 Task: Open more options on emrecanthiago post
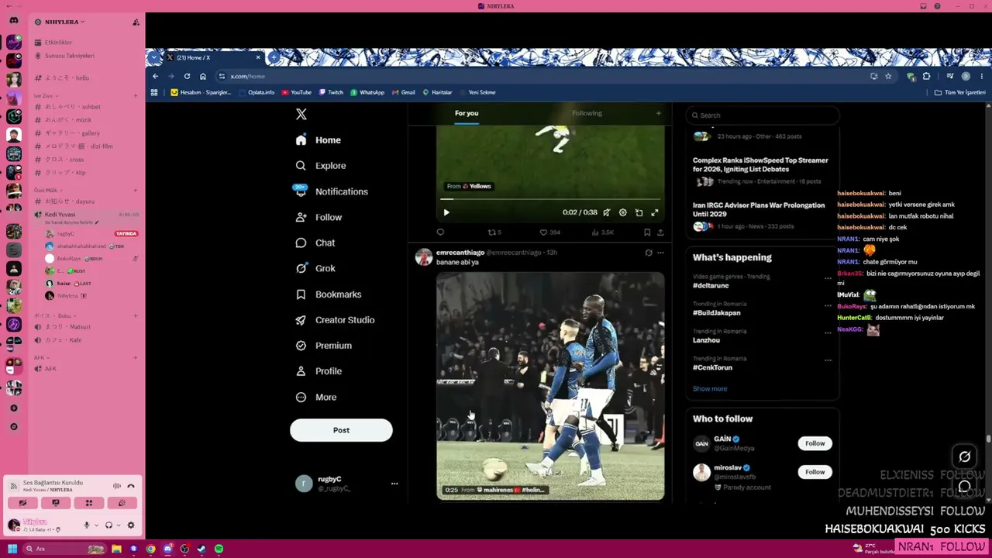660,253
